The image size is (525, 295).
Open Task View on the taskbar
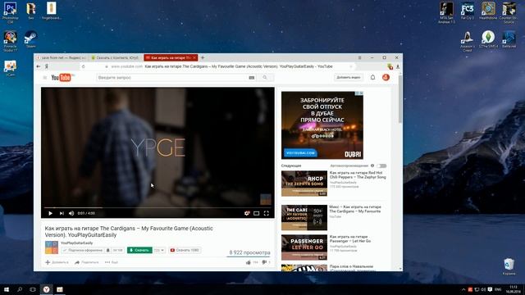(x=33, y=289)
